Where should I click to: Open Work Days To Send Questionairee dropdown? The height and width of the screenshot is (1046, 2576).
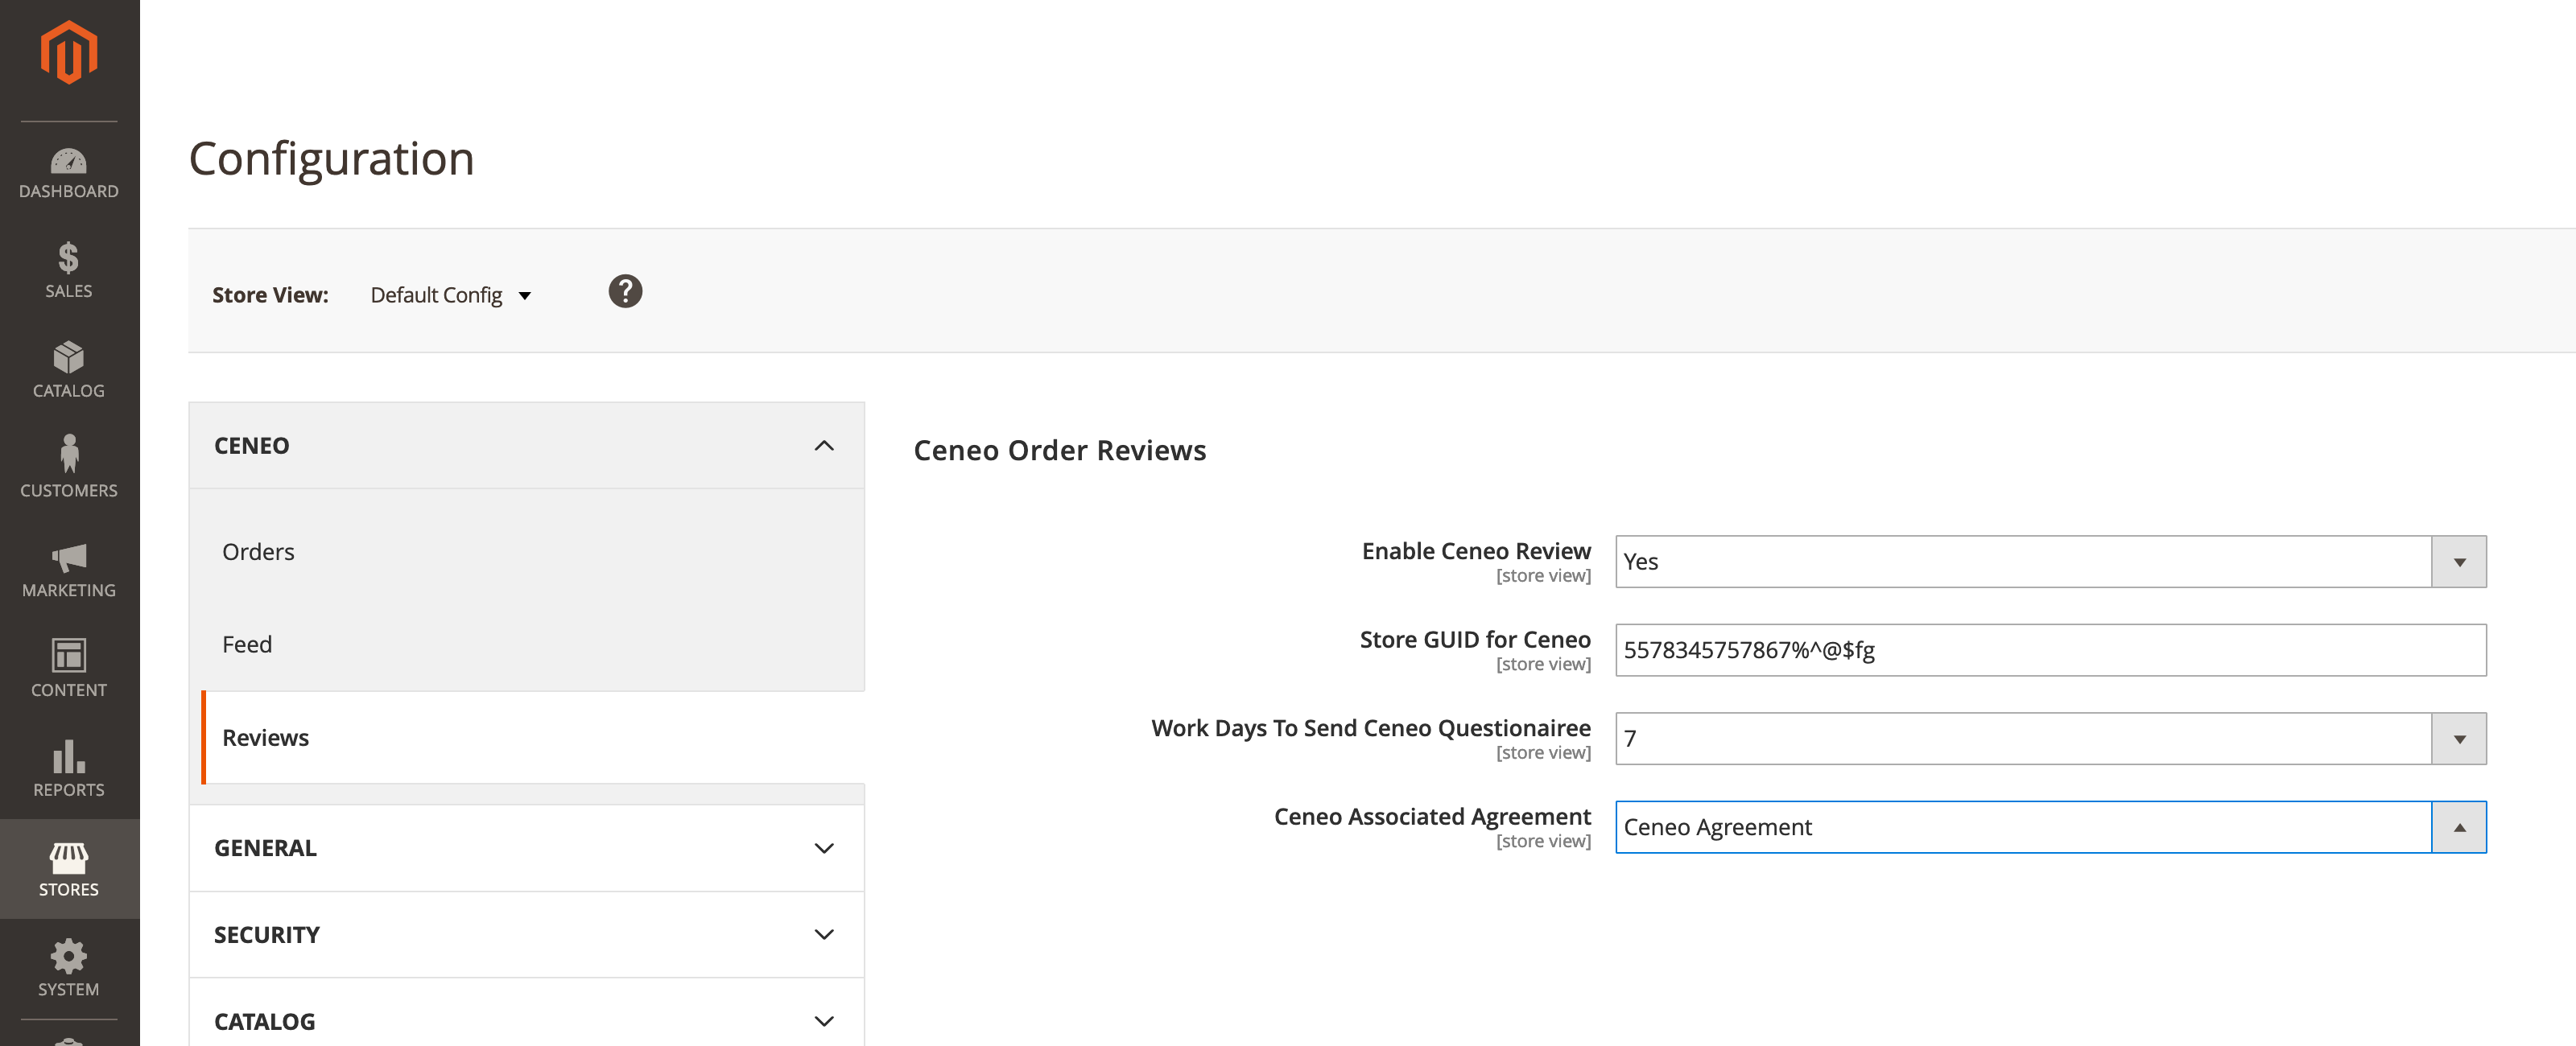pyautogui.click(x=2050, y=739)
